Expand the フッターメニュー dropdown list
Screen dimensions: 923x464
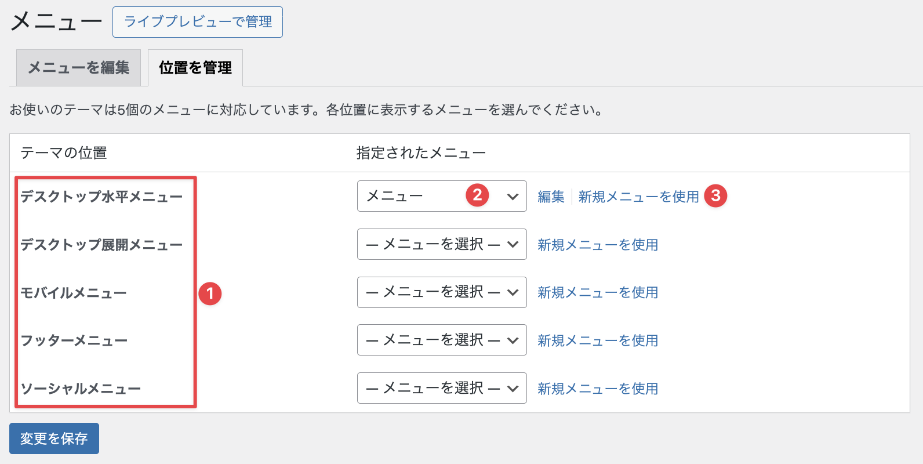441,340
